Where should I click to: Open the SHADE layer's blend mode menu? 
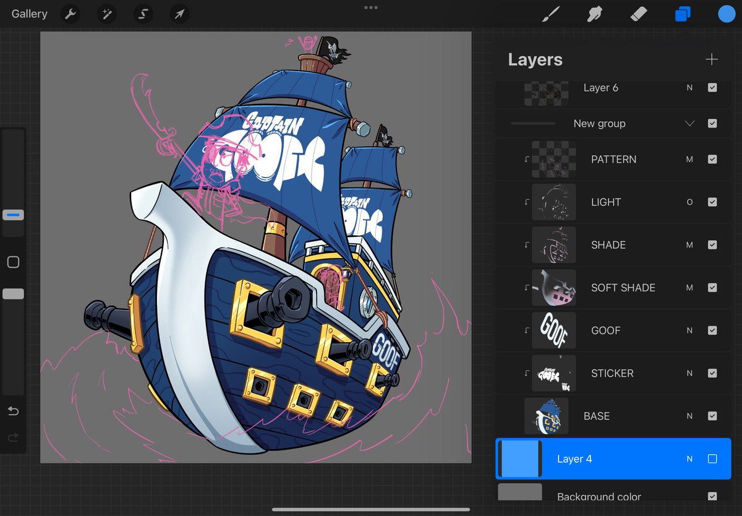689,244
